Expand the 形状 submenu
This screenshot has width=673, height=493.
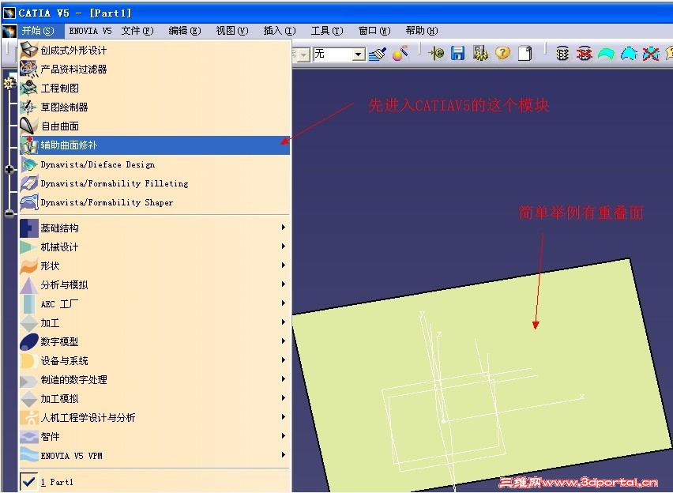click(x=155, y=265)
